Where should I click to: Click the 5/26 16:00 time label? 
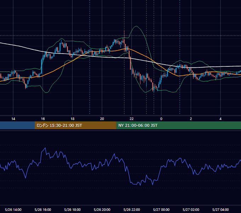(x=43, y=209)
